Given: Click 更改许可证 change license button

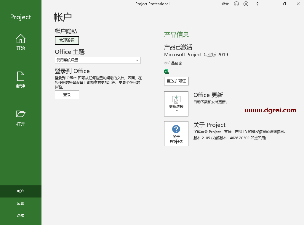Looking at the screenshot, I should 176,81.
